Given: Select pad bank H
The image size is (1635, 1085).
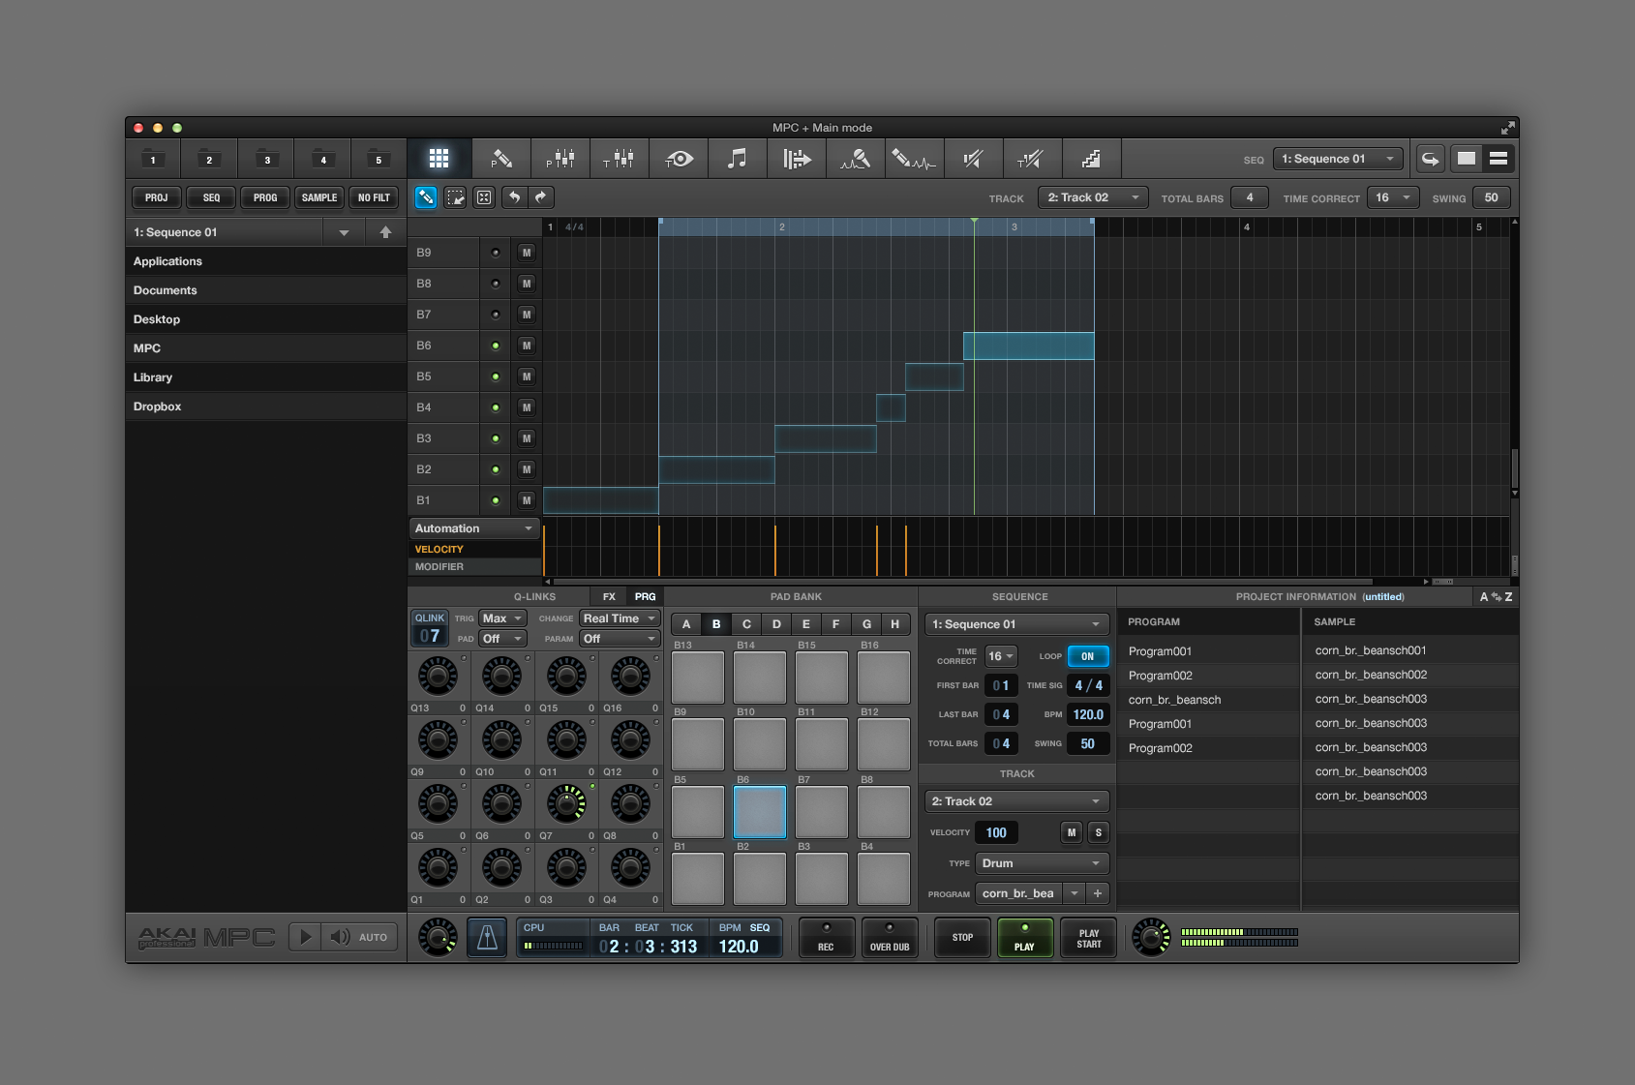Looking at the screenshot, I should [x=895, y=624].
